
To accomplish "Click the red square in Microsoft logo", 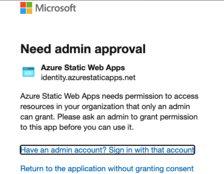I will coord(23,5).
